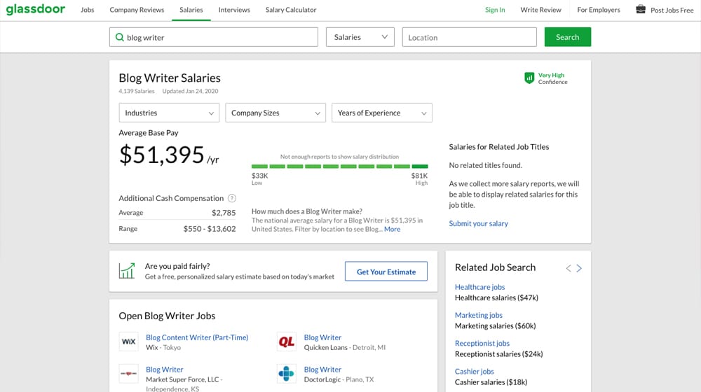Viewport: 701px width, 392px height.
Task: Open the Interviews section
Action: pos(234,10)
